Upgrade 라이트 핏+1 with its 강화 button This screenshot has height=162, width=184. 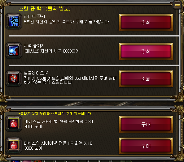(x=146, y=22)
